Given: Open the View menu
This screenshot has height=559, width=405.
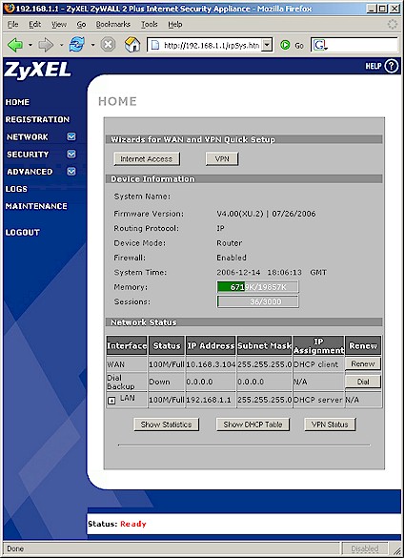Looking at the screenshot, I should (x=59, y=24).
